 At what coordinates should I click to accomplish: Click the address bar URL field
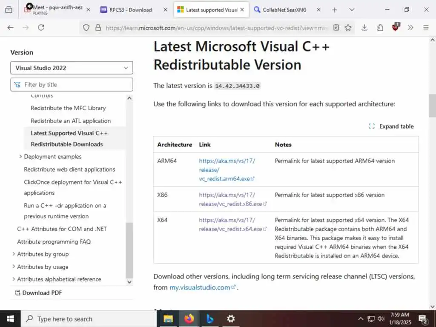[217, 28]
